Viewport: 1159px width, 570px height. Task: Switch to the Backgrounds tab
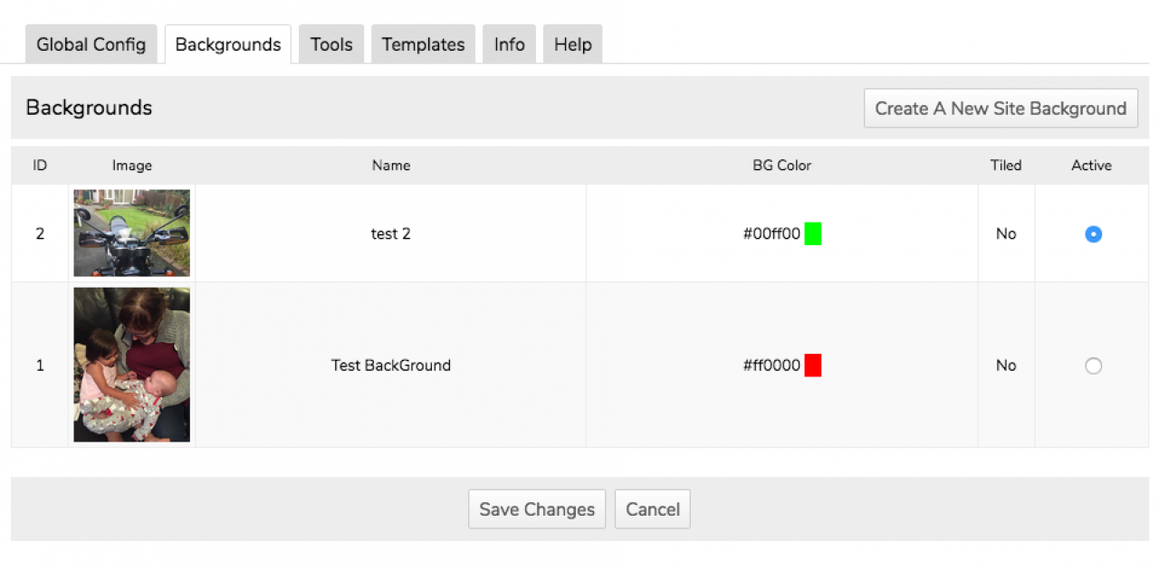pos(228,44)
